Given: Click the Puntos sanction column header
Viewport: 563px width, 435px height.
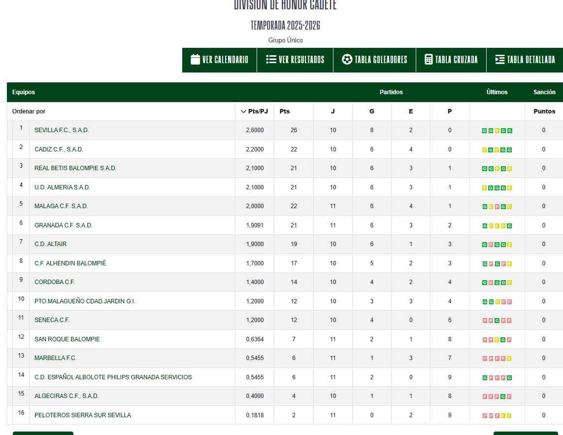Looking at the screenshot, I should (544, 111).
